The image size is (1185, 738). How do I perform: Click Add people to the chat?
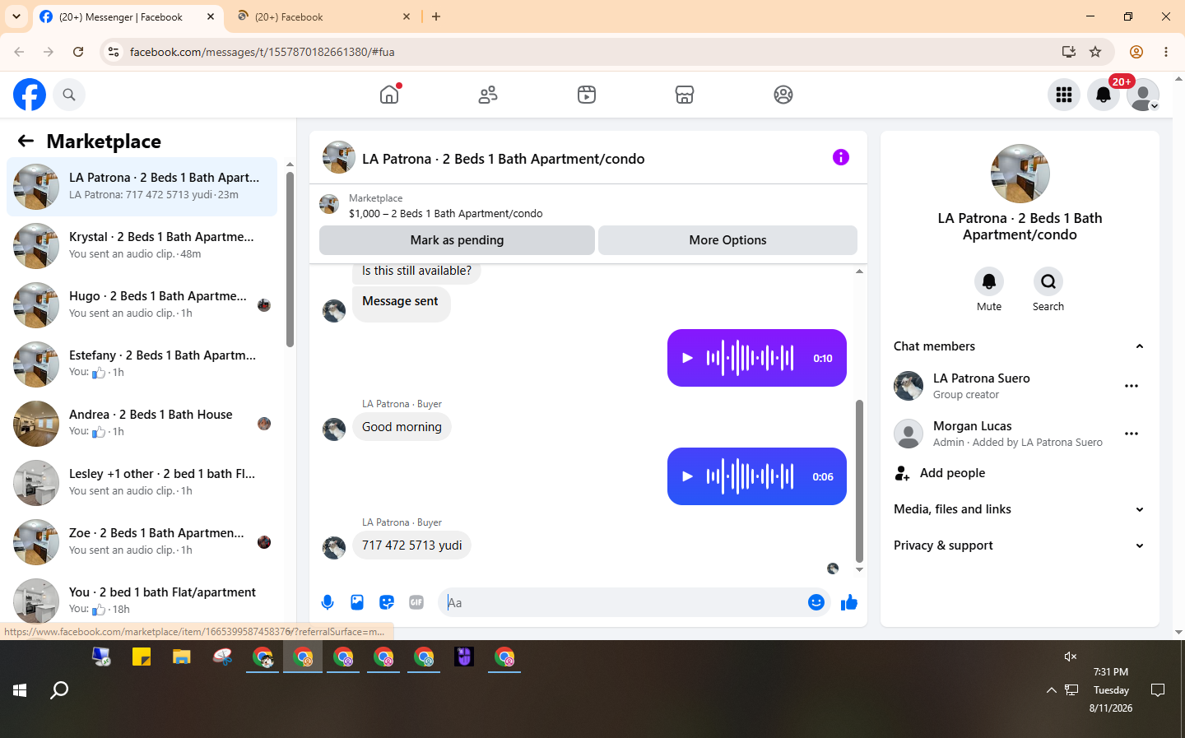[x=1020, y=473]
